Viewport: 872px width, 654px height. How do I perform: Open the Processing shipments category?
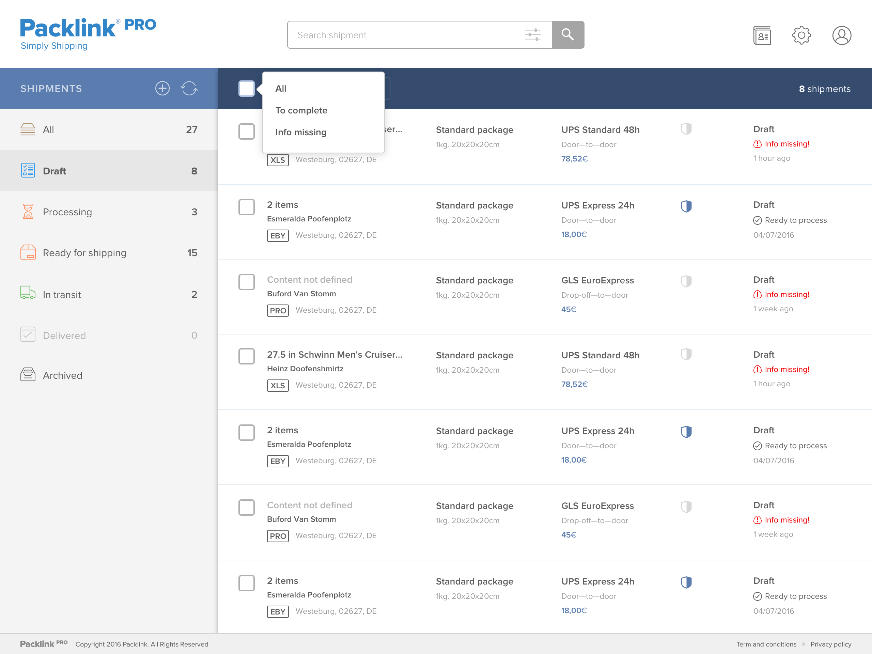(x=67, y=212)
